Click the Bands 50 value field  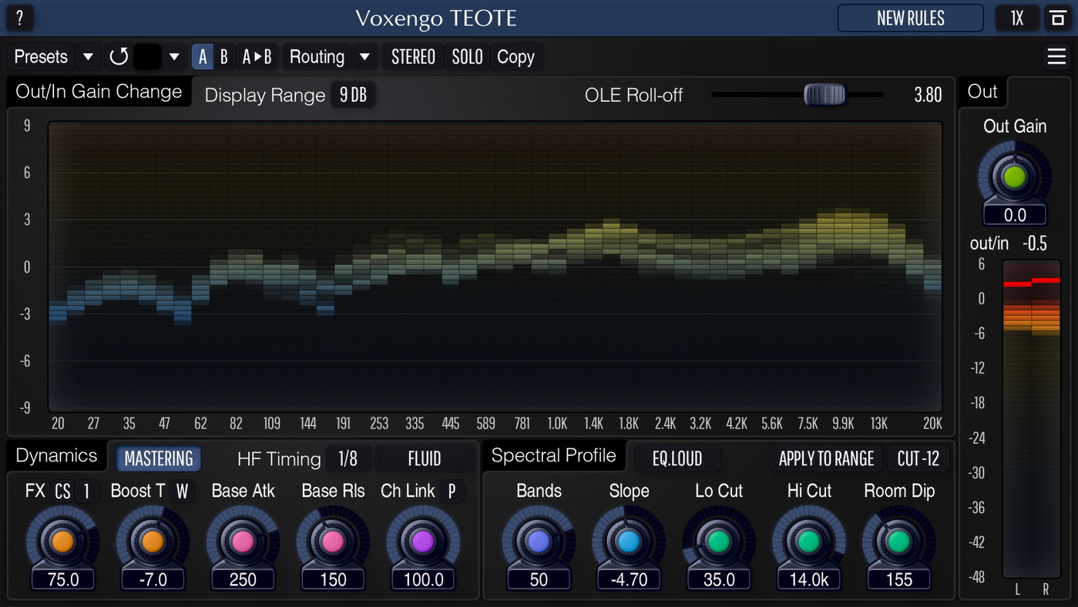539,579
